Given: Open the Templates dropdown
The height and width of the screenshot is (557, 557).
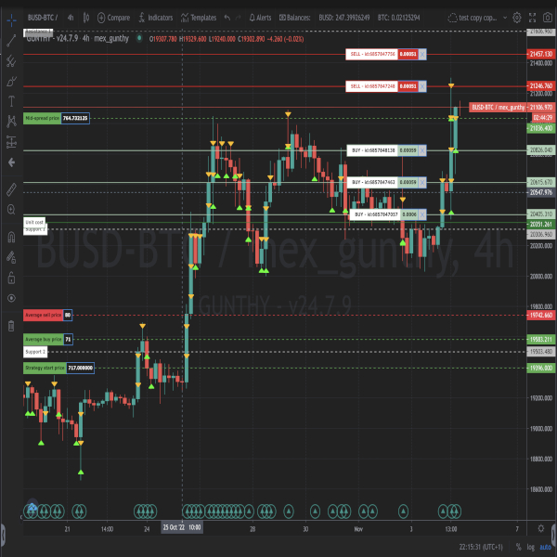Looking at the screenshot, I should point(197,17).
